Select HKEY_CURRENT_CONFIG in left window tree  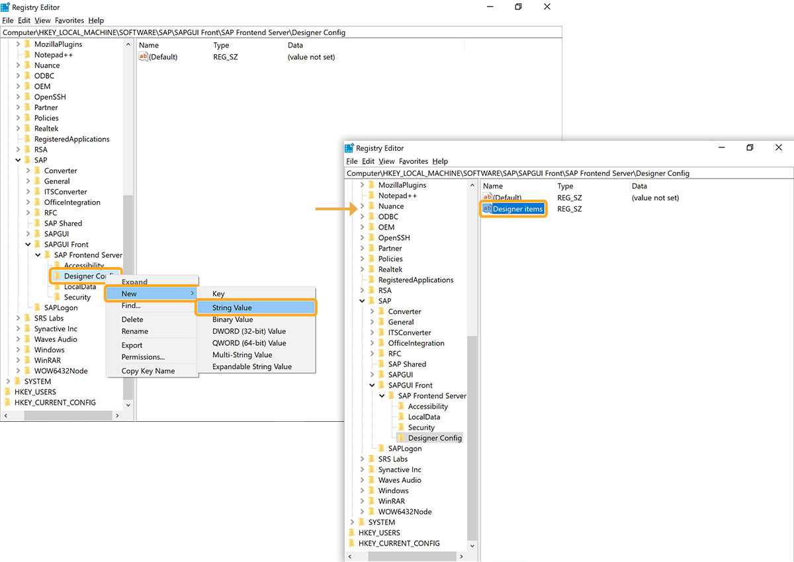pyautogui.click(x=55, y=403)
